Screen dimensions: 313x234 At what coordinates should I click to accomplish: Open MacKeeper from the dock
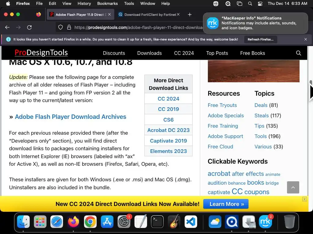265,222
